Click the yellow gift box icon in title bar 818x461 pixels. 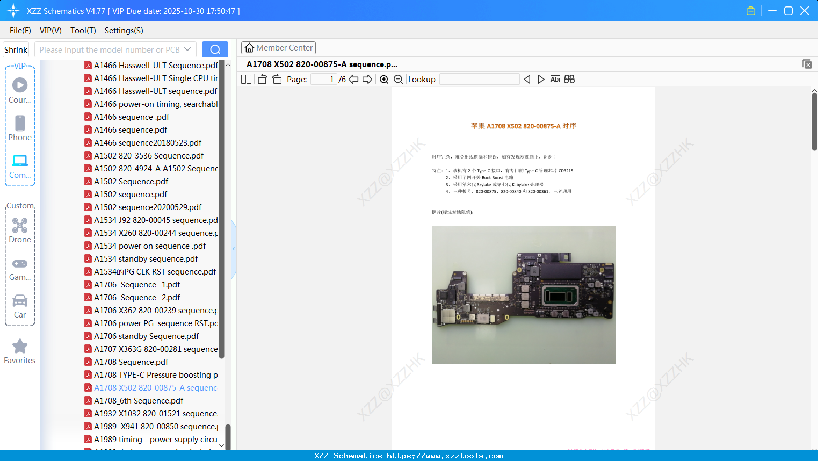click(x=751, y=11)
